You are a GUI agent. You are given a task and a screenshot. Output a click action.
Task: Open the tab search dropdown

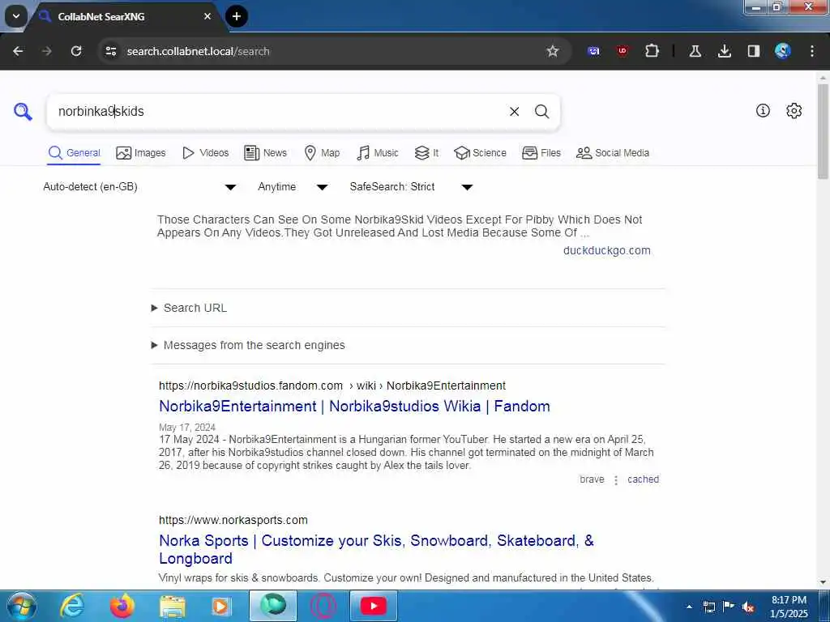click(16, 16)
